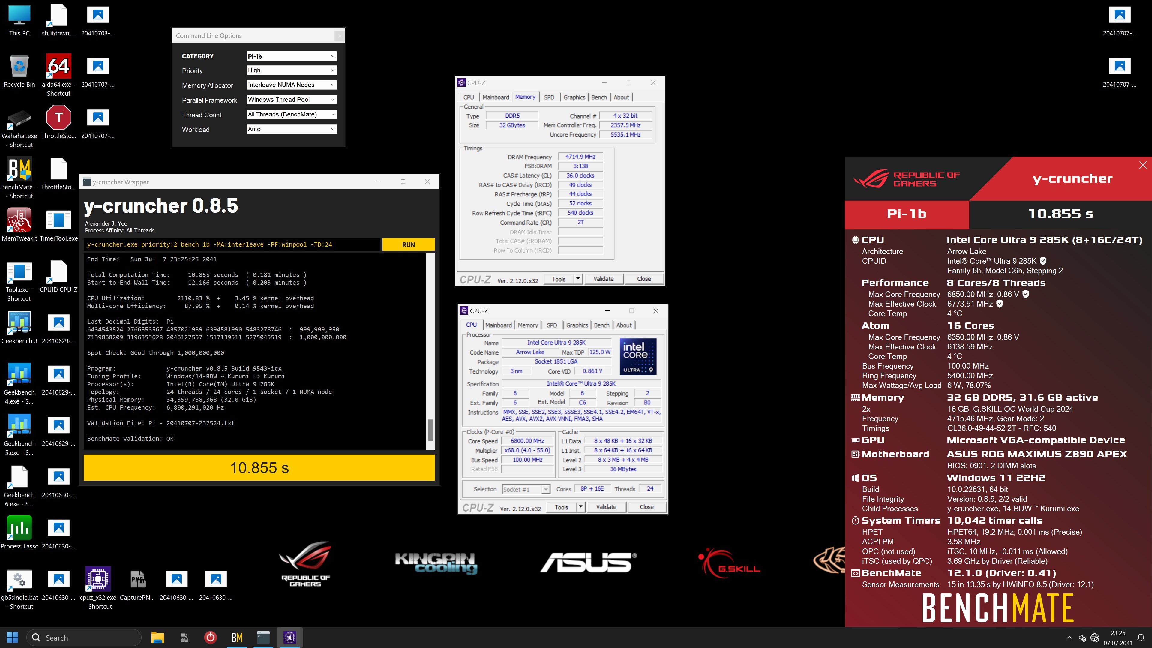Click Close button in upper CPU-Z
Viewport: 1152px width, 648px height.
tap(643, 279)
